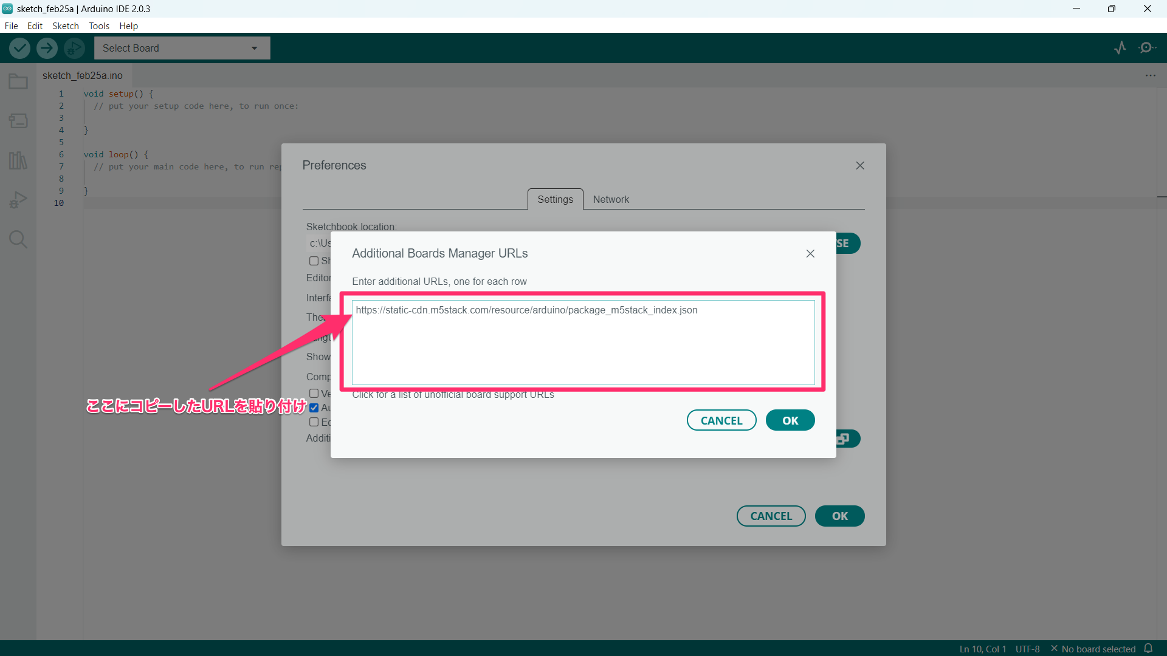Click the Upload arrow icon
This screenshot has height=656, width=1167.
point(47,48)
